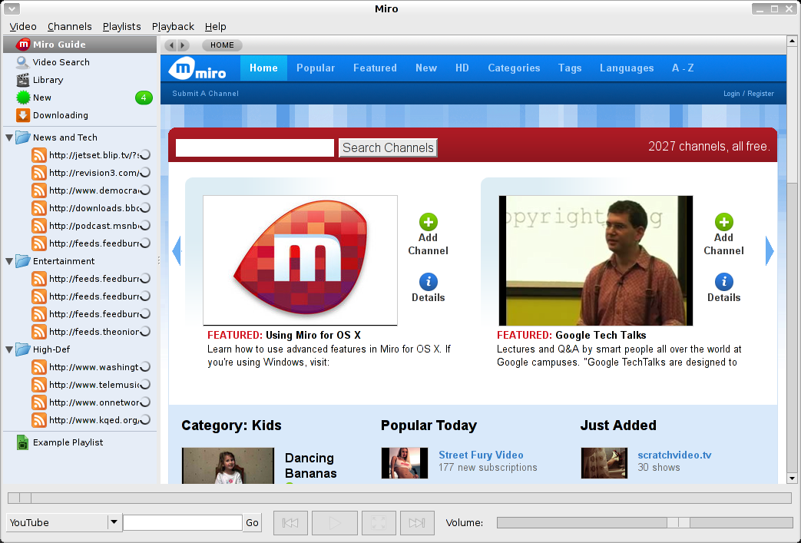This screenshot has width=801, height=543.
Task: Open the Downloading section
Action: tap(80, 115)
